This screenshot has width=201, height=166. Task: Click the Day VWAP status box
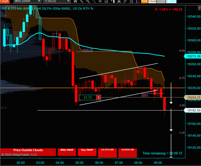pyautogui.click(x=87, y=152)
